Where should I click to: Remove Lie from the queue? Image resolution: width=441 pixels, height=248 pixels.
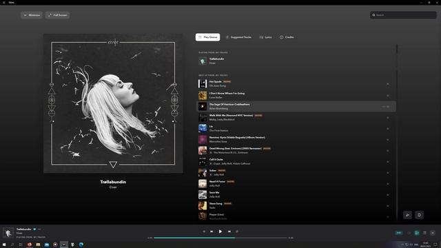[x=388, y=129]
